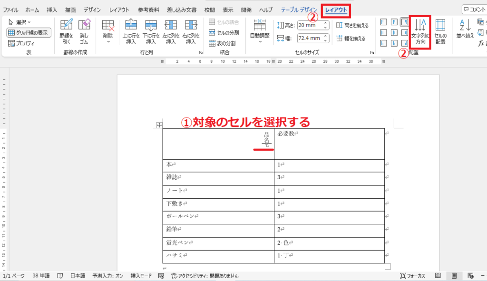Click the table cell containing 必要数
Screen dimensions: 487x281
click(x=329, y=144)
